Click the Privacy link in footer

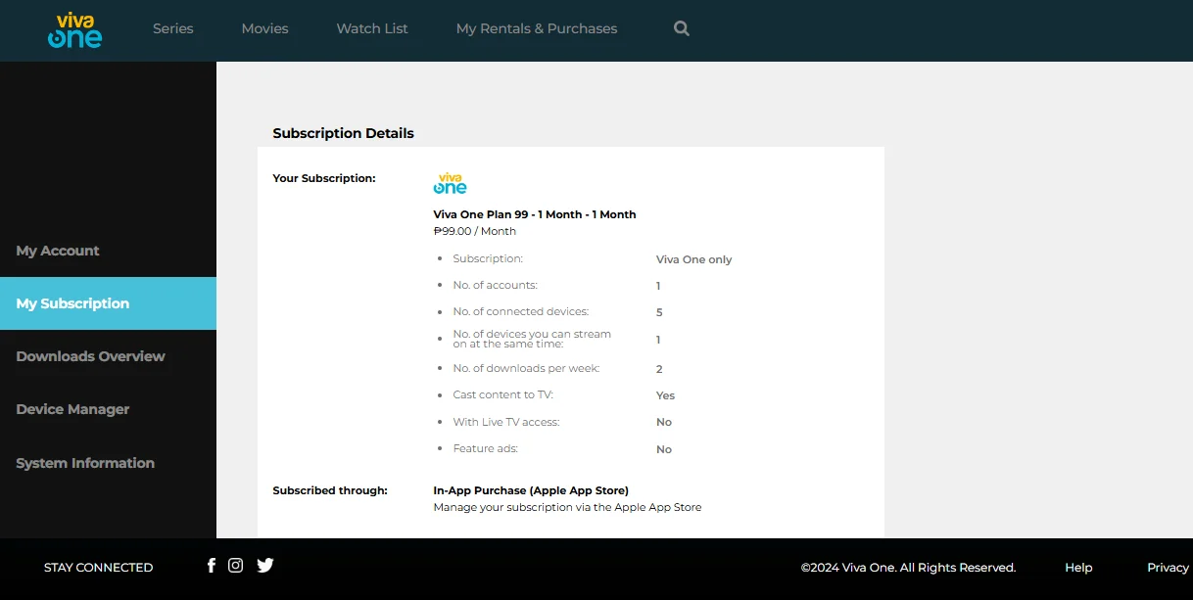1169,568
